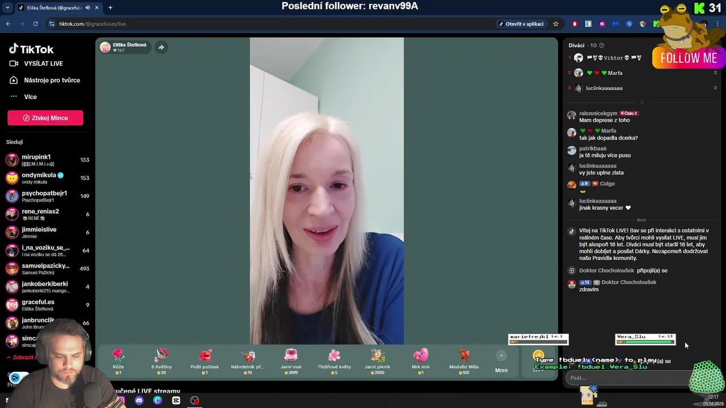Viewport: 726px width, 408px height.
Task: Click the red hand blocker extension
Action: point(575,24)
